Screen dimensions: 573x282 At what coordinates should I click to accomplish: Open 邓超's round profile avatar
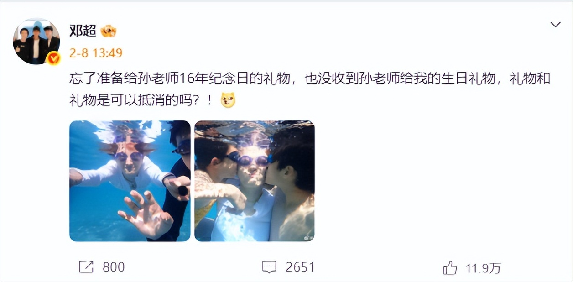tap(36, 41)
